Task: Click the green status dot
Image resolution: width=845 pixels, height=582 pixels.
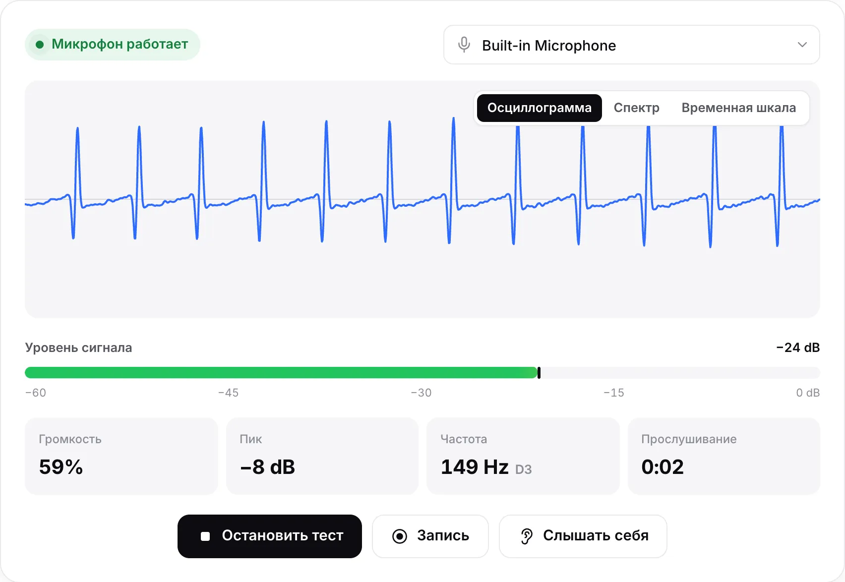Action: (x=40, y=45)
